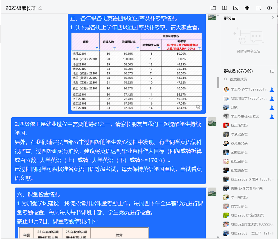278x239 pixels.
Task: Open the 群公告 section header
Action: click(230, 18)
